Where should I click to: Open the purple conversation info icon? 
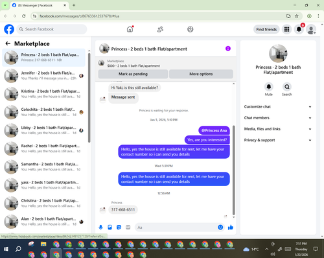[x=228, y=49]
